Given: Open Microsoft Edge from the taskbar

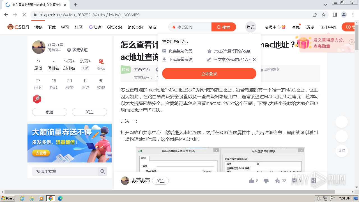Looking at the screenshot, I should click(60, 198).
